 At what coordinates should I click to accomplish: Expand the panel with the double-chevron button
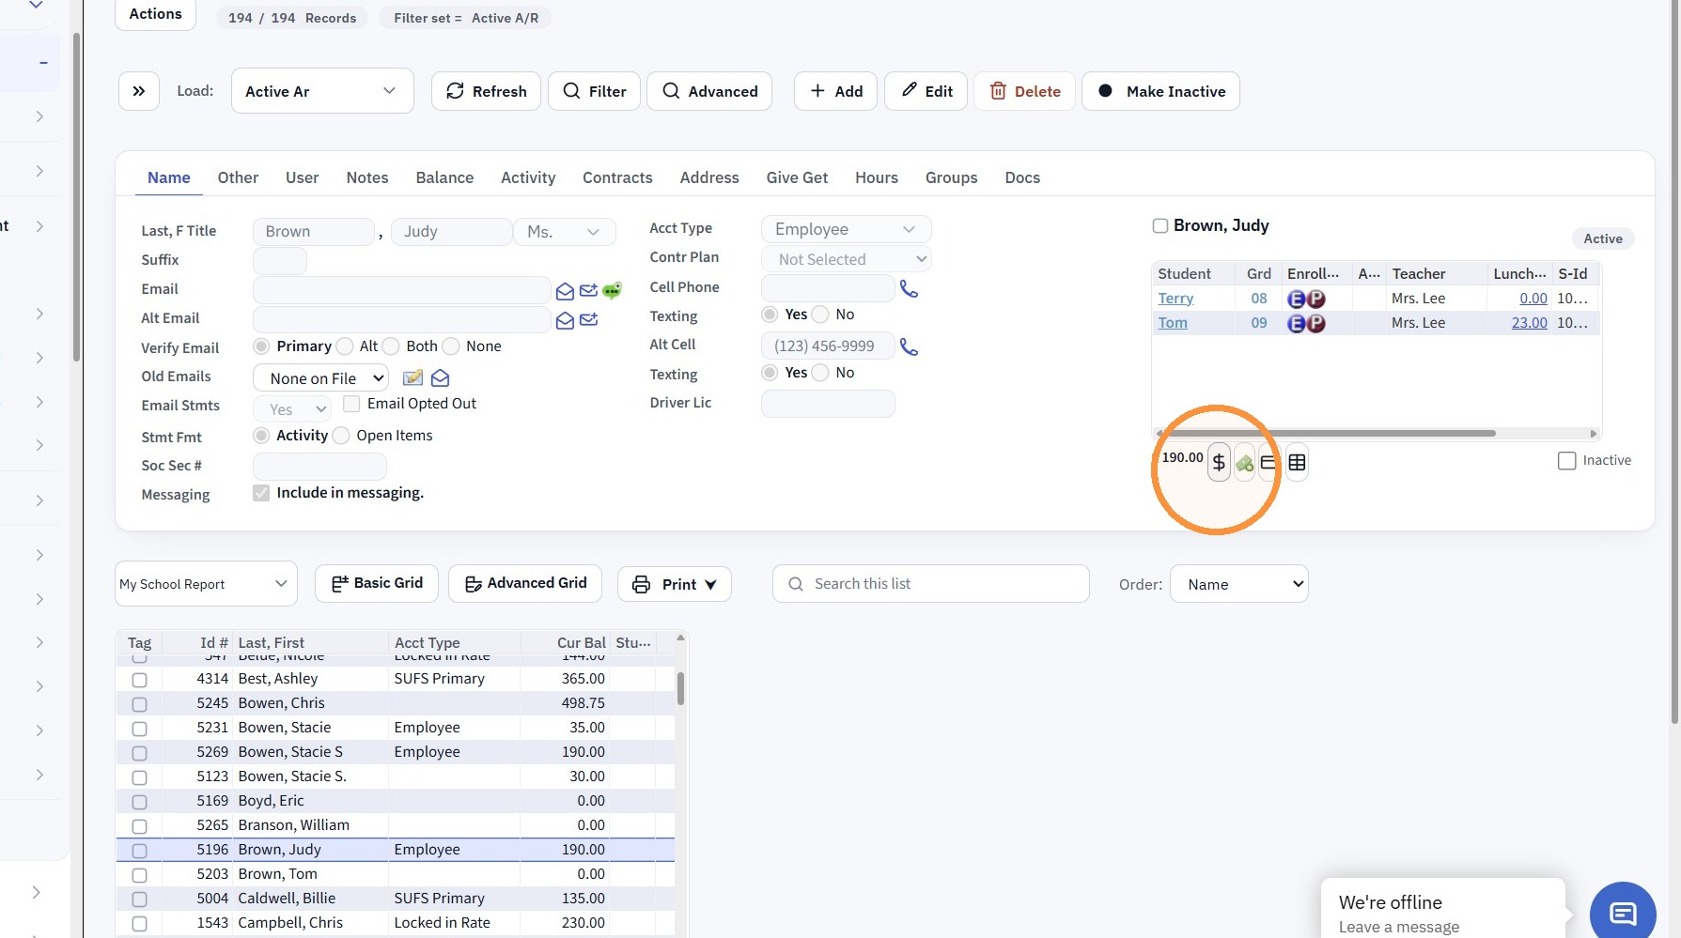click(x=139, y=91)
